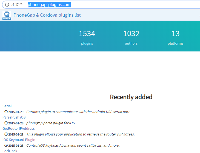Open the GetRouterIPAddress plugin link
The image size is (200, 153).
tap(19, 129)
